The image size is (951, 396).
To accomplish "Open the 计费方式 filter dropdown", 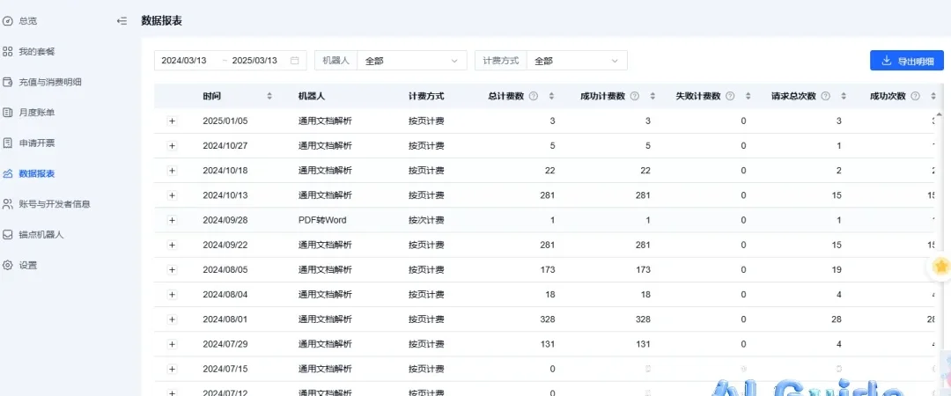I will [x=577, y=61].
